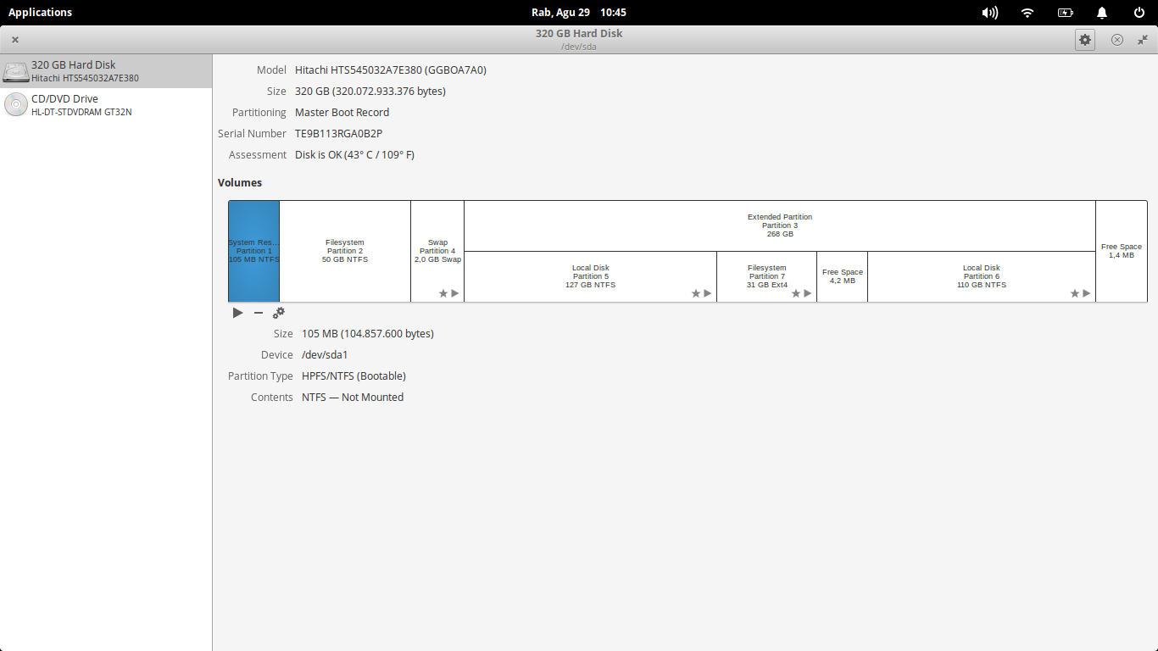Viewport: 1158px width, 651px height.
Task: Click the serial number TE9B113RGA0B2P
Action: point(339,134)
